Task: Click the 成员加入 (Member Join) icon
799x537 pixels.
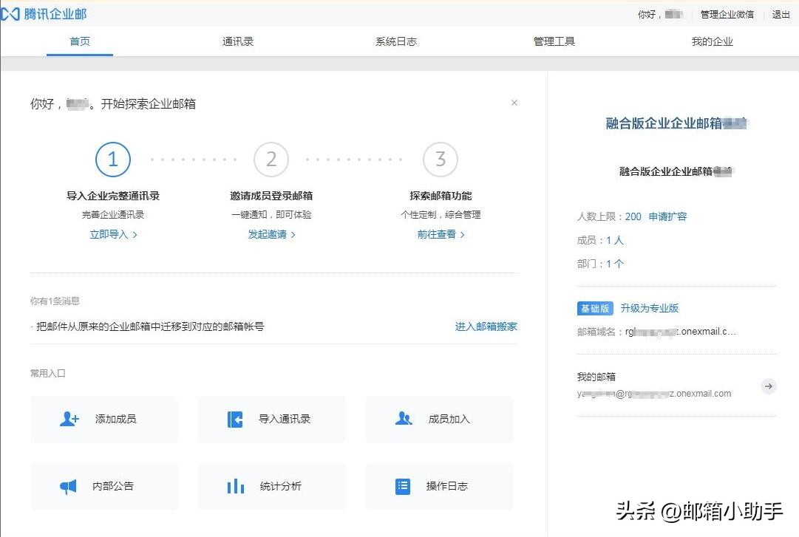Action: coord(404,418)
